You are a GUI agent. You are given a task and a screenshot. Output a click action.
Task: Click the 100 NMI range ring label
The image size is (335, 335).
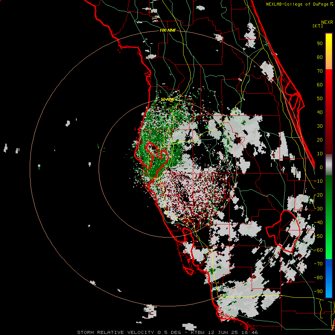click(167, 31)
